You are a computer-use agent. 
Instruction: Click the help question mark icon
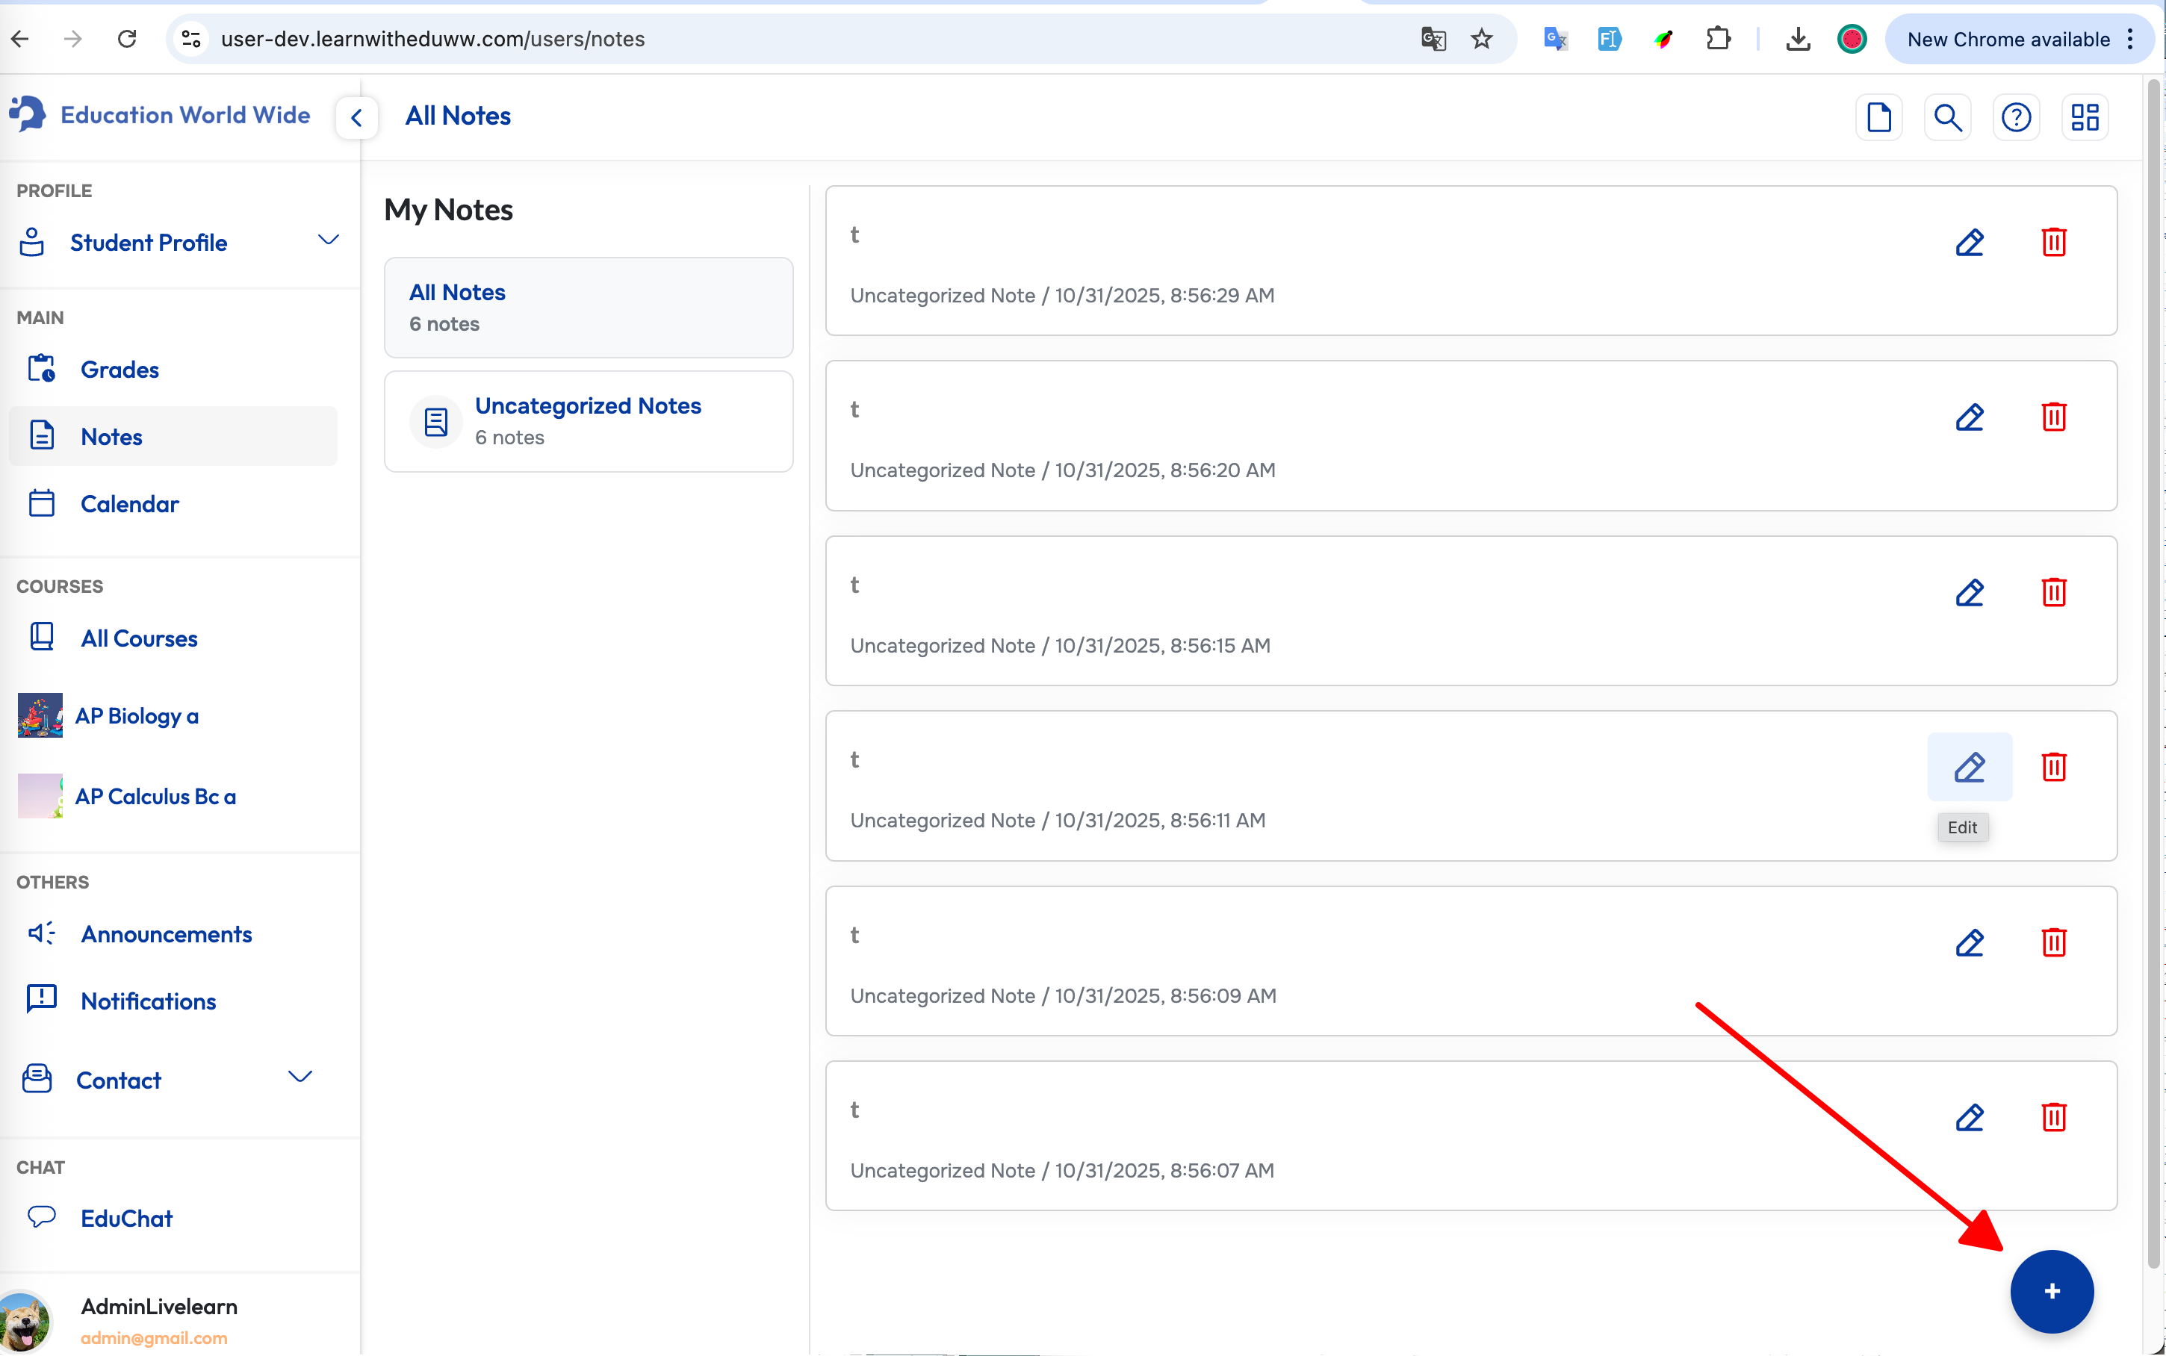tap(2015, 117)
